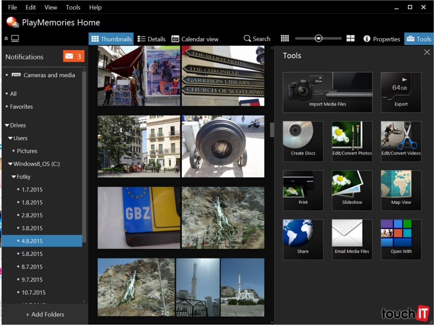Switch to Details view
Viewport: 434px width, 326px height.
point(151,39)
